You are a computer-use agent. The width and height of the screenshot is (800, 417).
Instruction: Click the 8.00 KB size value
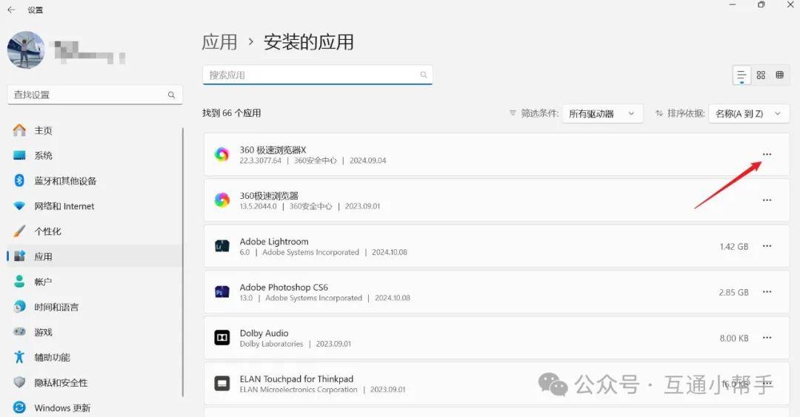pyautogui.click(x=733, y=338)
